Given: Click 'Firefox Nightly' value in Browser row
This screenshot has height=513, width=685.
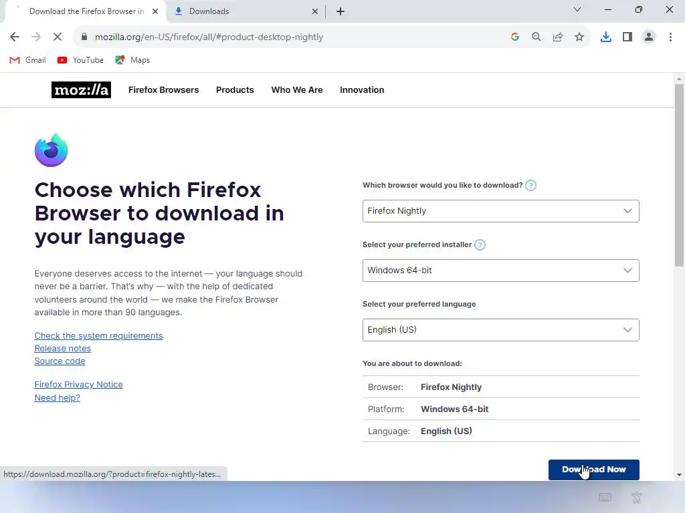Looking at the screenshot, I should point(452,387).
